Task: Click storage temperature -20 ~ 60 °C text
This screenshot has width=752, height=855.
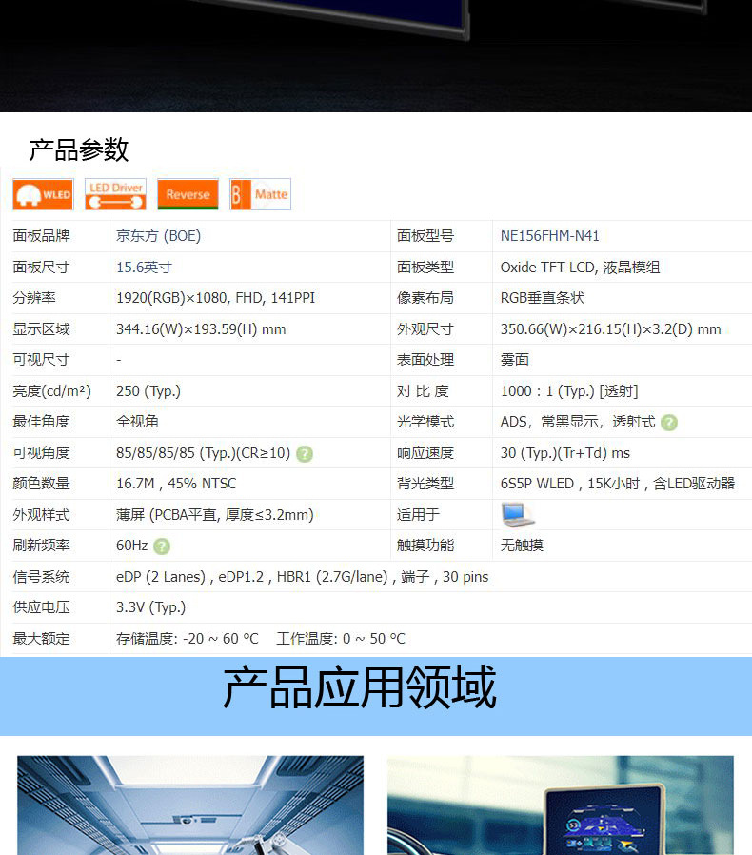Action: point(187,639)
